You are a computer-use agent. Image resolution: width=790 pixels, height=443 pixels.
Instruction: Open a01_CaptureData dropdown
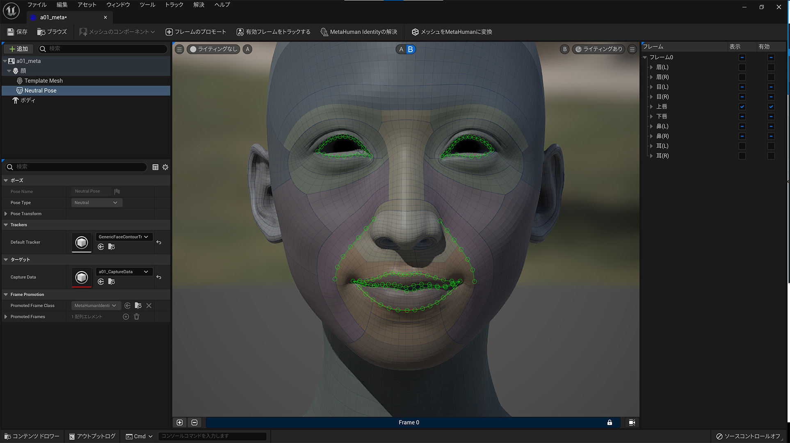pyautogui.click(x=124, y=272)
